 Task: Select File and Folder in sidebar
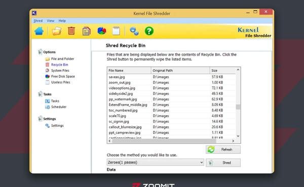pos(62,59)
